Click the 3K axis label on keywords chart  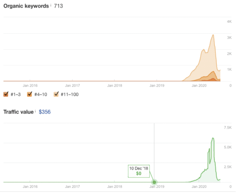tap(229, 37)
